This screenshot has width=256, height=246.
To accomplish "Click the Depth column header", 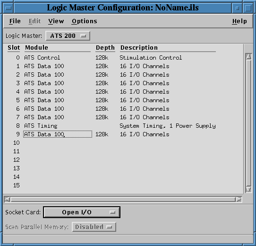I will 105,48.
